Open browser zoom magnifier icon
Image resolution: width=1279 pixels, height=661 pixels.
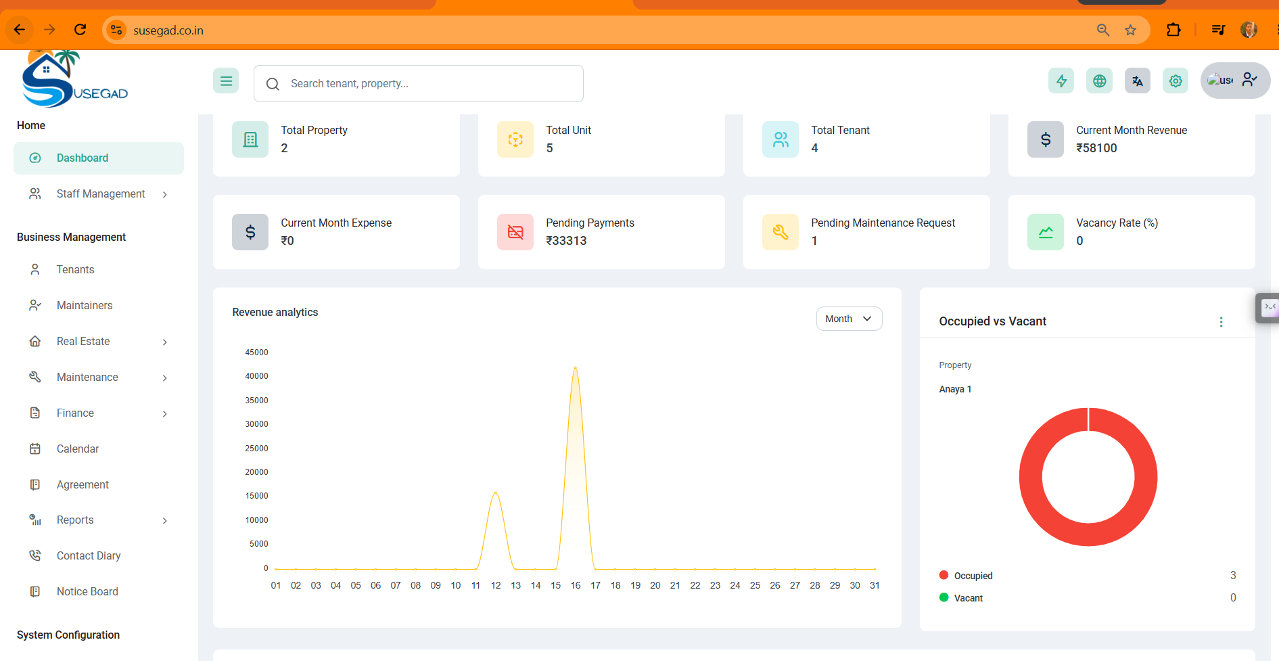coord(1102,30)
